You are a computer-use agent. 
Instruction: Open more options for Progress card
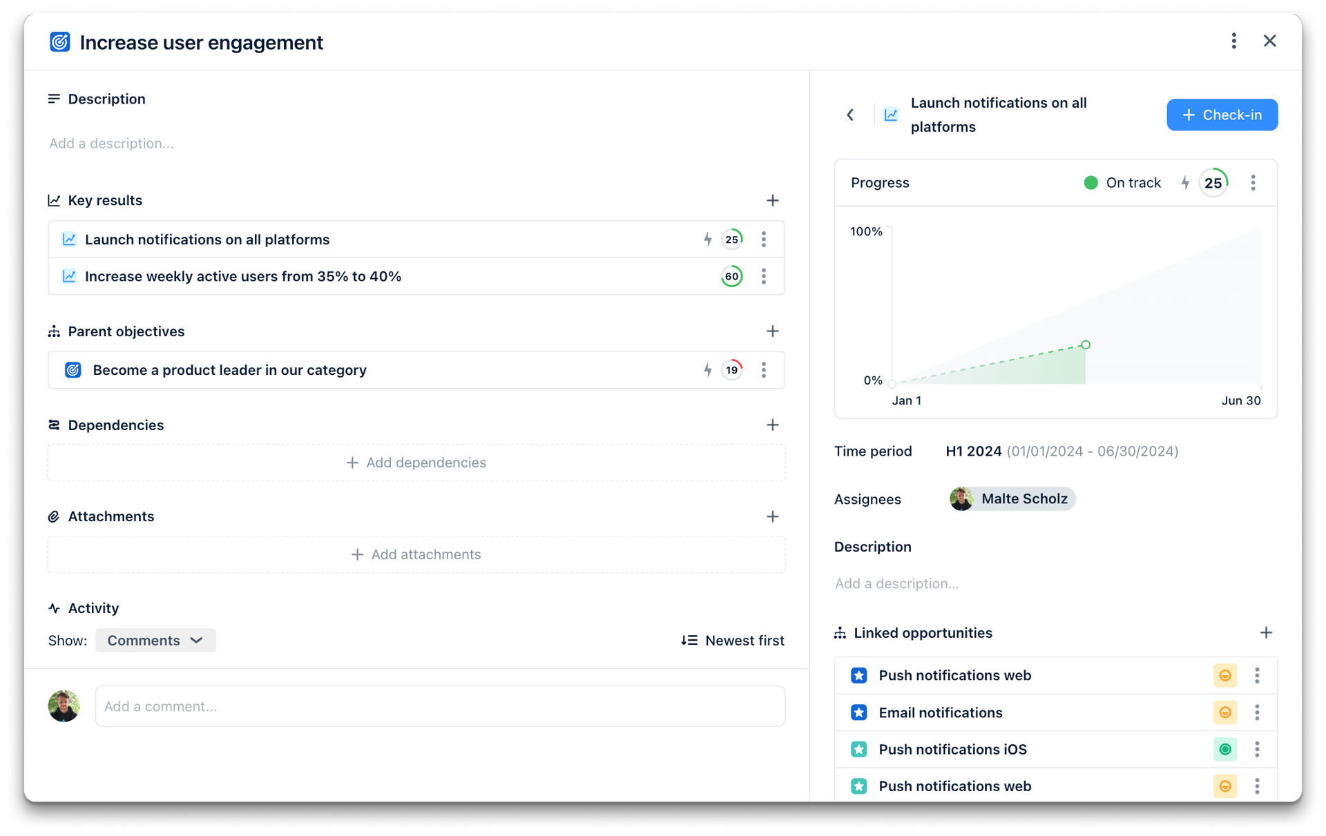(1253, 183)
